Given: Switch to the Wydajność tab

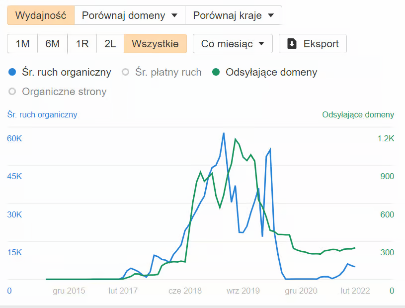Looking at the screenshot, I should pyautogui.click(x=40, y=15).
